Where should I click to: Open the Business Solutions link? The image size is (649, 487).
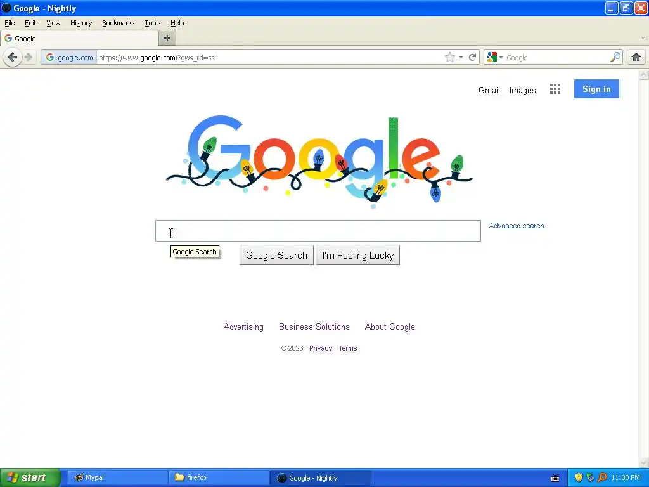pos(314,327)
